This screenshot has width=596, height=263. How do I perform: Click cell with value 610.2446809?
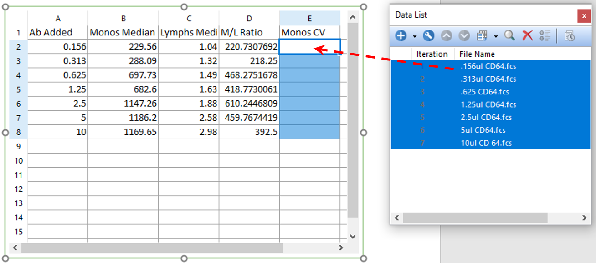click(x=249, y=104)
